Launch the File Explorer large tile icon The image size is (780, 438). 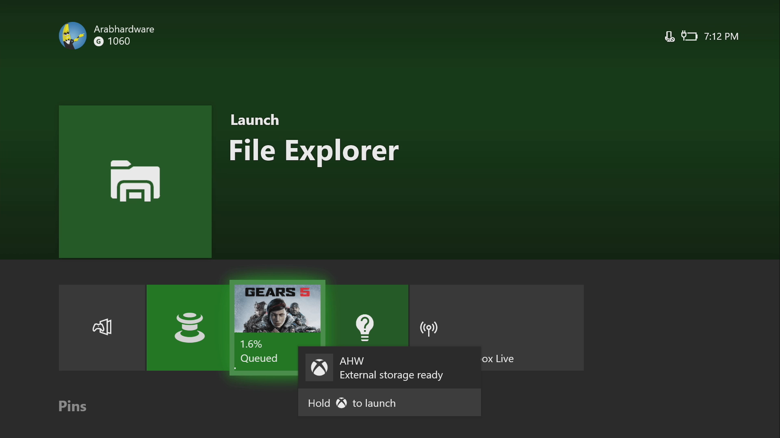point(135,181)
